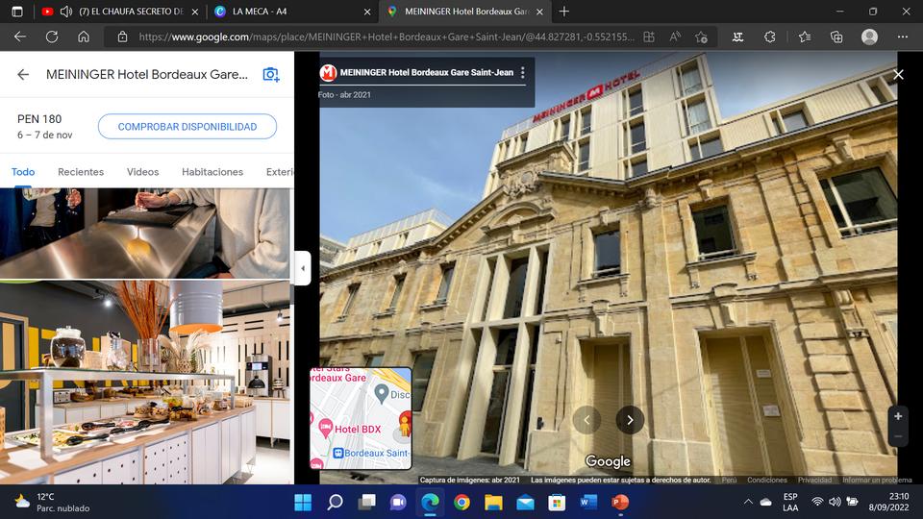Open Google Chrome from the taskbar
The height and width of the screenshot is (519, 923).
[462, 502]
